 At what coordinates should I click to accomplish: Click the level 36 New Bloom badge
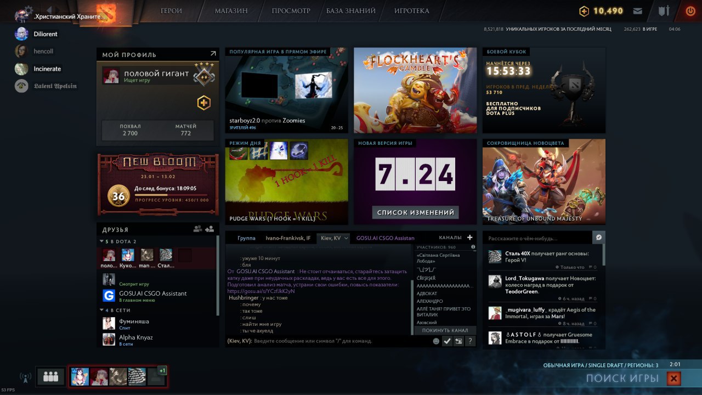(x=118, y=196)
